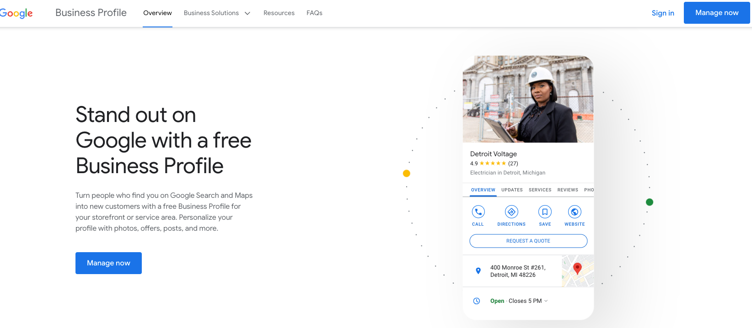Viewport: 752px width, 328px height.
Task: Go to the Resources menu item
Action: point(279,13)
